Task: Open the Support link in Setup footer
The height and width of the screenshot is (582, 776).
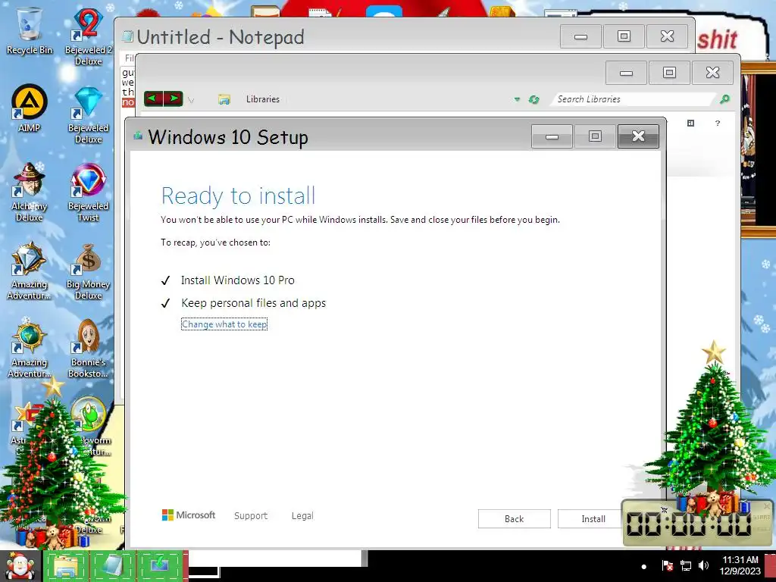Action: pyautogui.click(x=250, y=515)
